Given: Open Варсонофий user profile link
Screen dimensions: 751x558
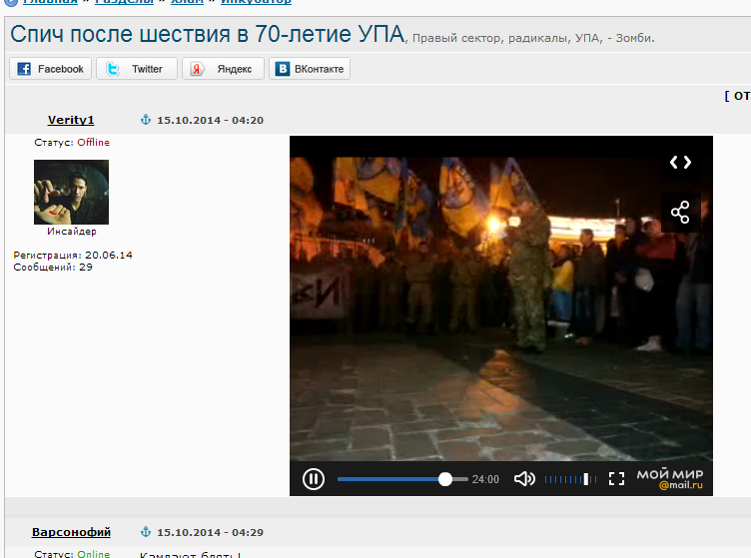Looking at the screenshot, I should [x=71, y=532].
